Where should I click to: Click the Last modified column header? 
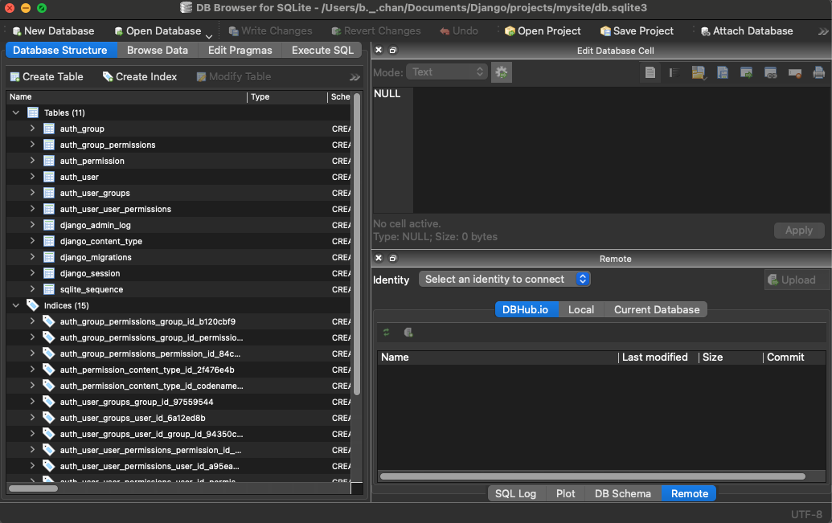tap(658, 357)
